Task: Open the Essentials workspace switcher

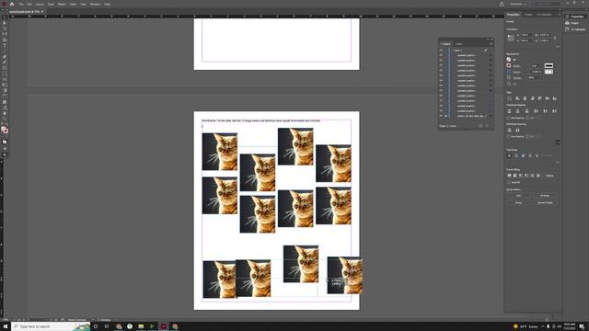Action: (517, 4)
